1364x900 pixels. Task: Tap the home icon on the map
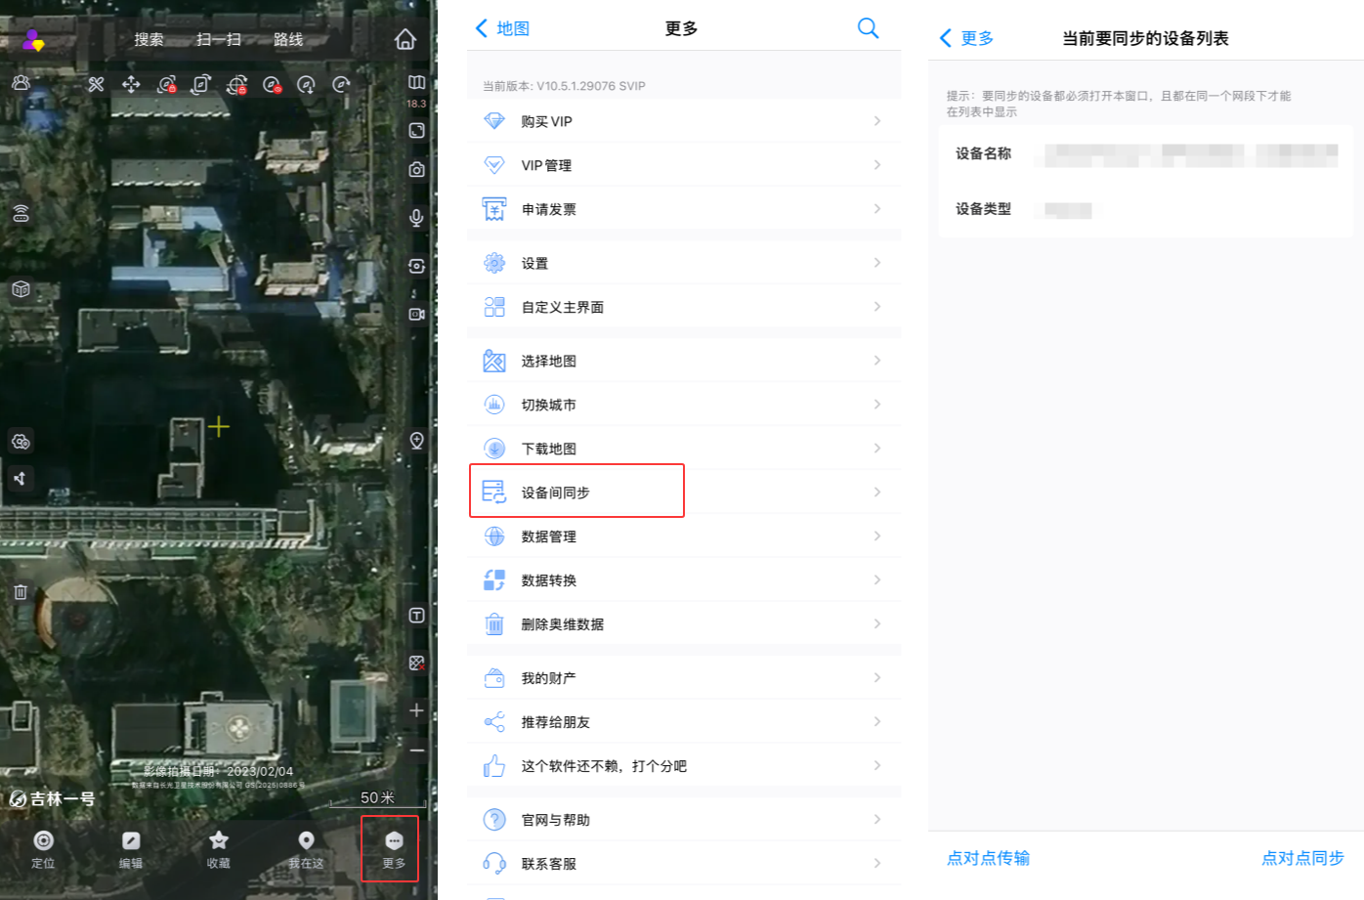pyautogui.click(x=405, y=39)
